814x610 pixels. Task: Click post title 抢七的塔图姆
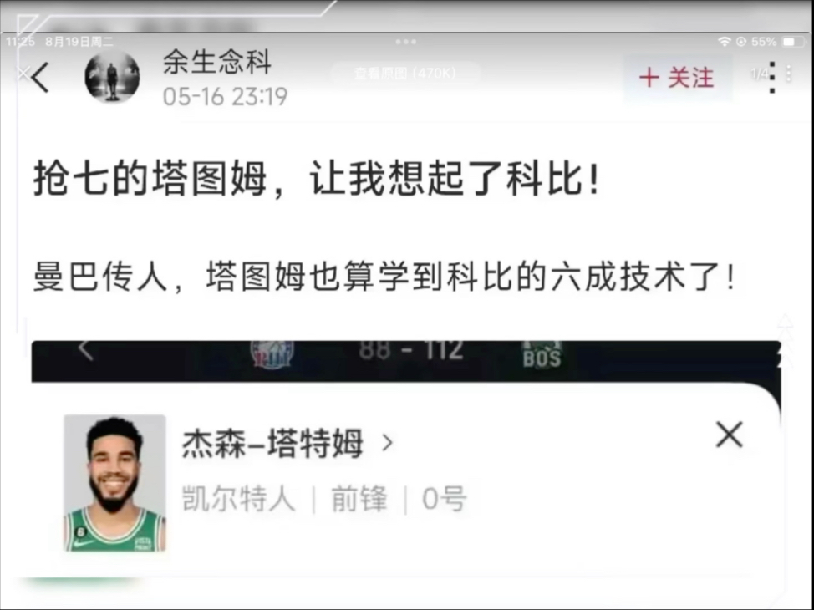[150, 179]
